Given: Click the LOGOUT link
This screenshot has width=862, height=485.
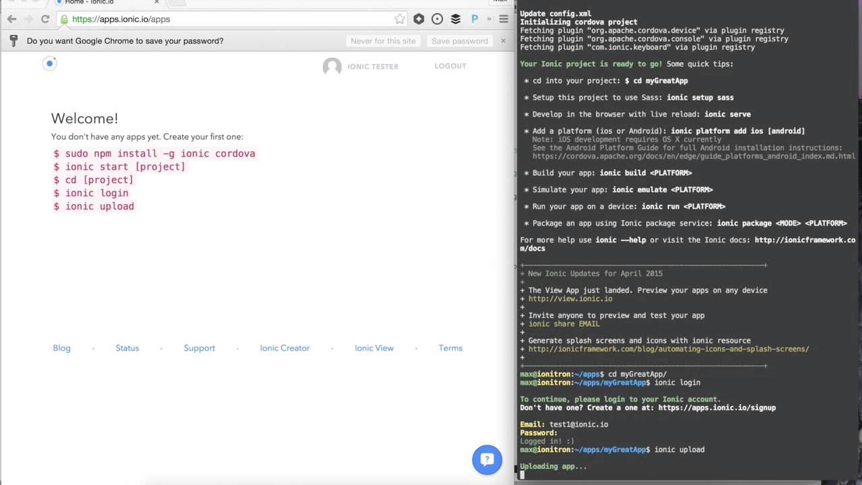Looking at the screenshot, I should pos(451,66).
